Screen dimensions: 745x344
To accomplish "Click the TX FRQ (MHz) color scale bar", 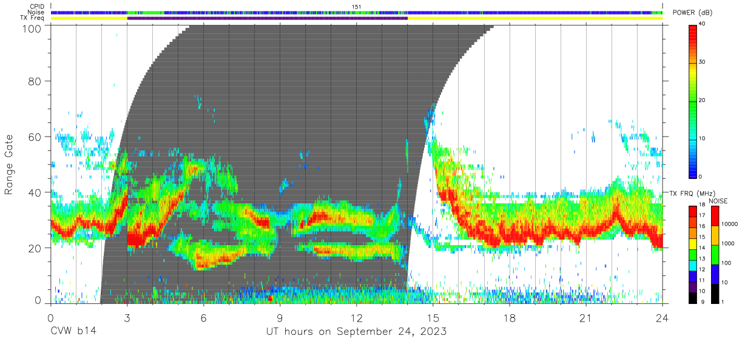I will tap(693, 254).
